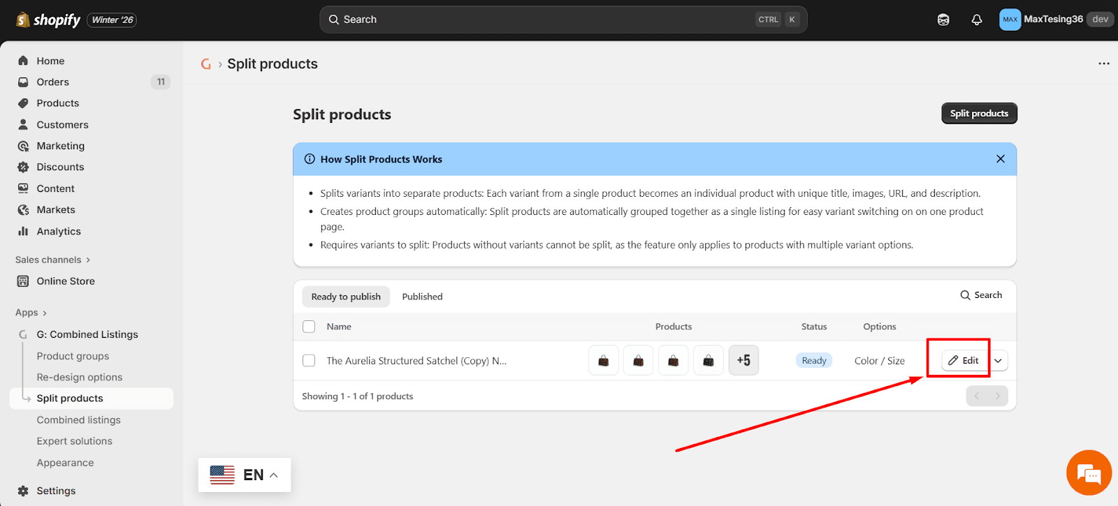Open Expert solutions menu item
Image resolution: width=1118 pixels, height=506 pixels.
tap(75, 441)
